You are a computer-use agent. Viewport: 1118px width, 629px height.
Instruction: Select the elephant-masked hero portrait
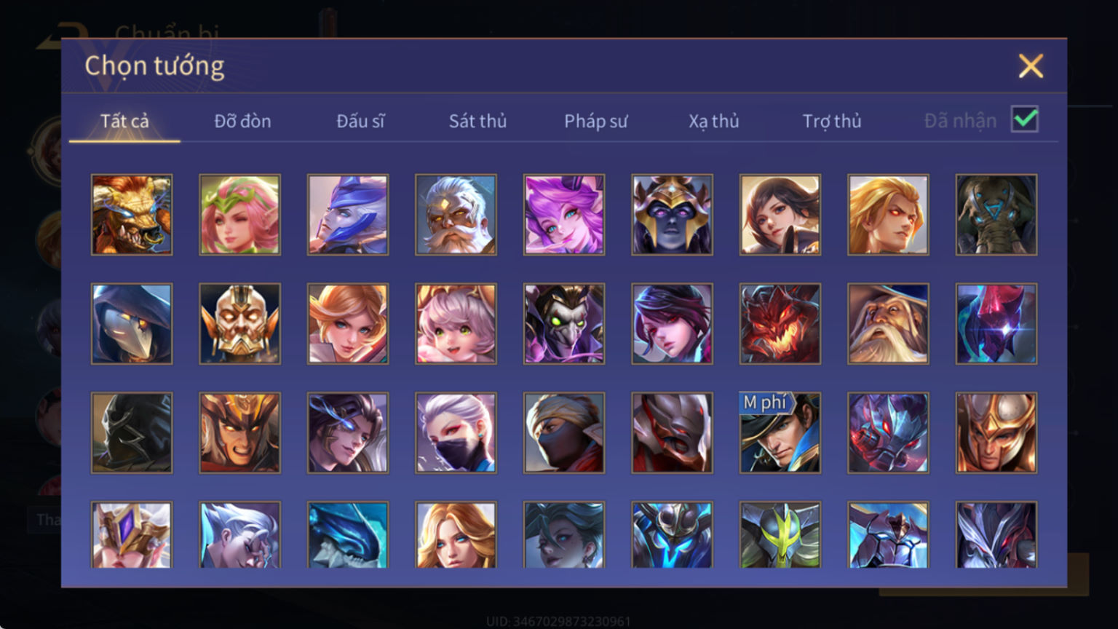coord(996,215)
